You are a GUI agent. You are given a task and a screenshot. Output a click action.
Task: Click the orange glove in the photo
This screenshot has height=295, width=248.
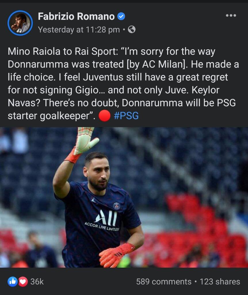116,255
